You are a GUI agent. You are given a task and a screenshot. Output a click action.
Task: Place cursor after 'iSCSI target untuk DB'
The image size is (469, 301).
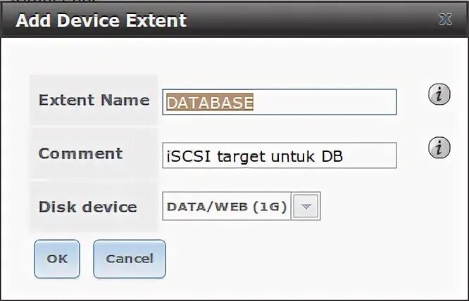coord(344,156)
